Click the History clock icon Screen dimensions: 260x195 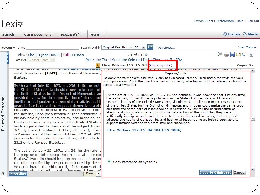pyautogui.click(x=225, y=34)
